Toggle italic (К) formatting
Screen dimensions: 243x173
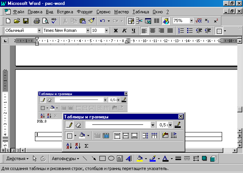pos(124,30)
